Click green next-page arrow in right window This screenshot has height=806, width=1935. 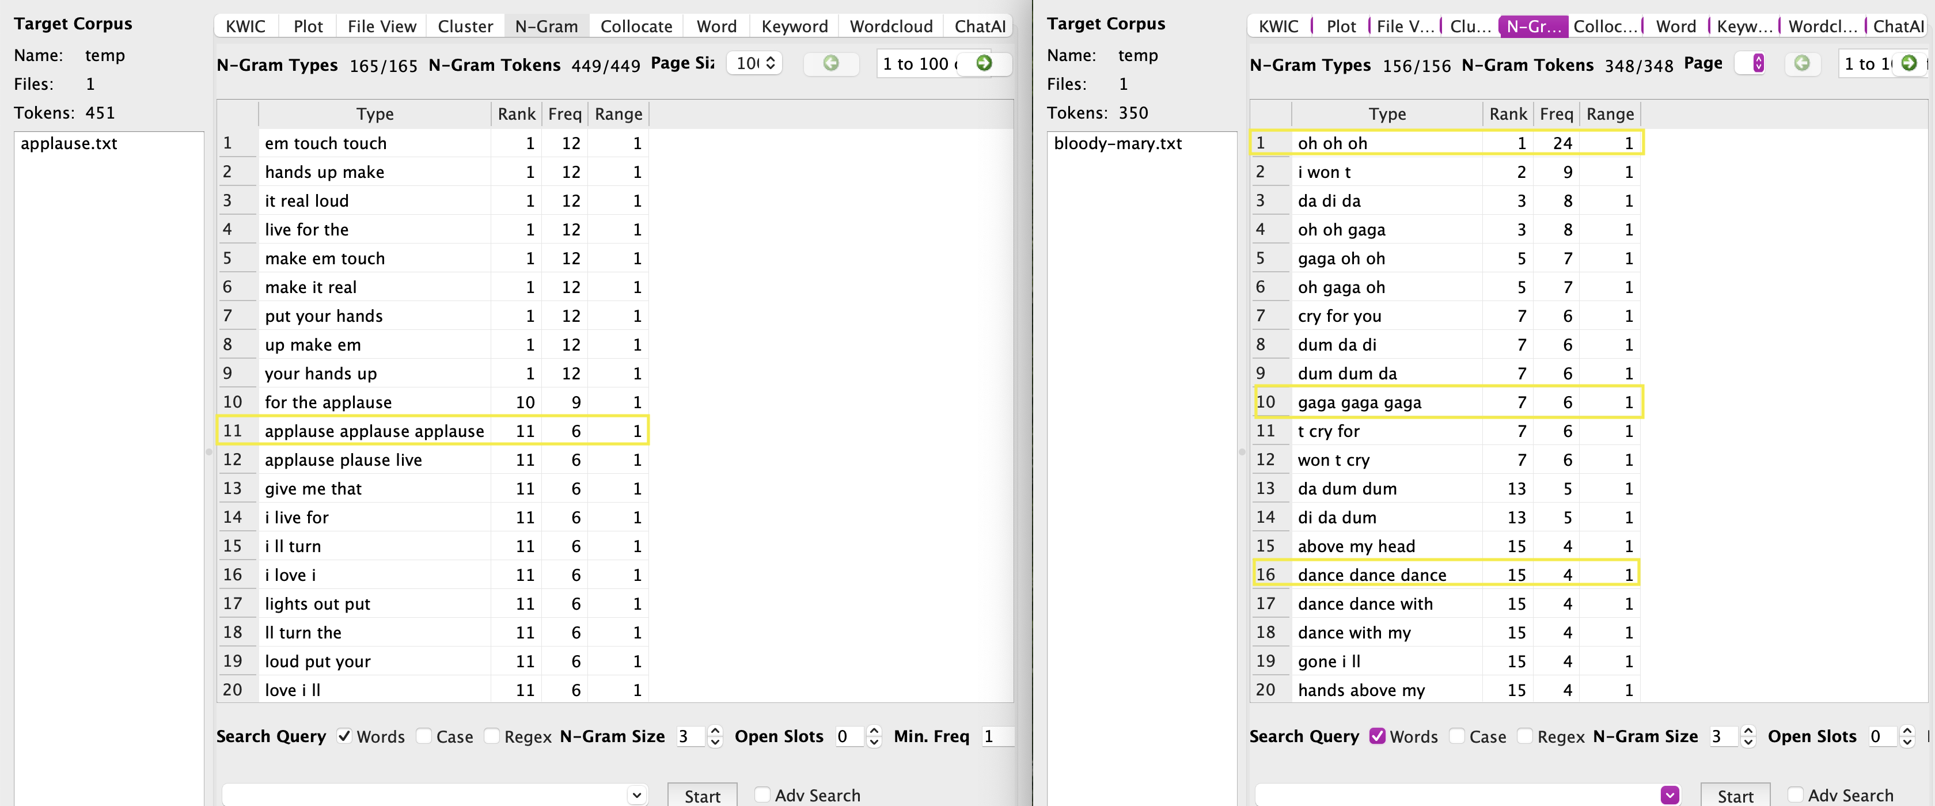coord(1909,63)
